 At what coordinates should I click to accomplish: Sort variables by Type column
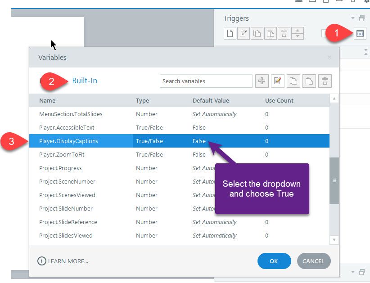coord(142,100)
